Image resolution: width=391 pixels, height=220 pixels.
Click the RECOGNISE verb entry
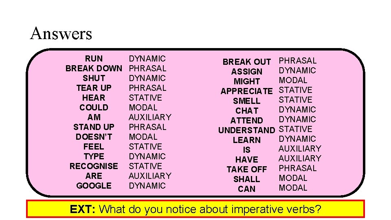click(x=94, y=166)
